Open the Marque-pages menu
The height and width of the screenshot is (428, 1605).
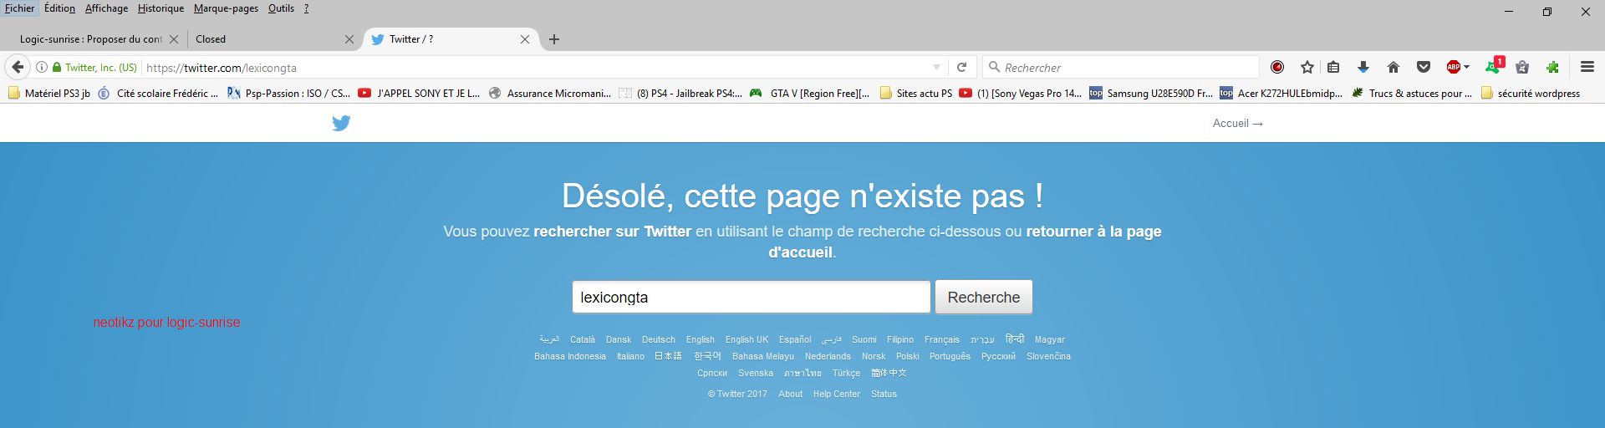point(227,8)
